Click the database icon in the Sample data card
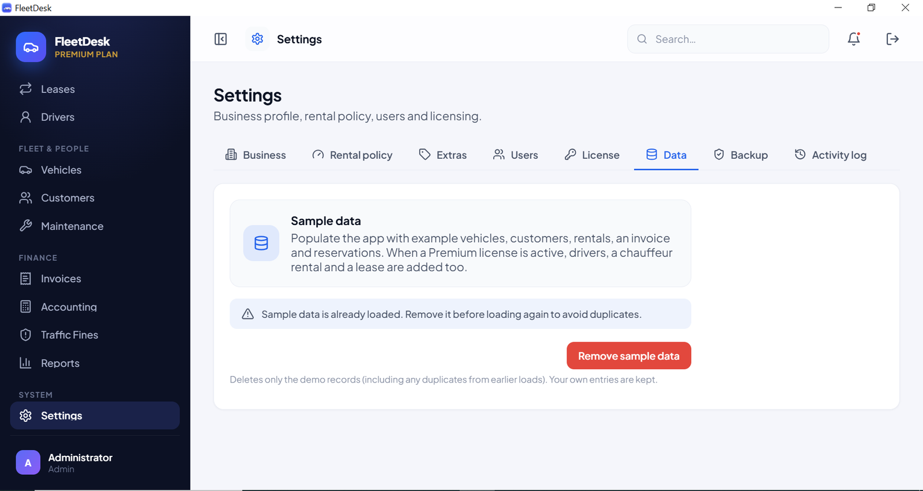Image resolution: width=923 pixels, height=491 pixels. (261, 243)
